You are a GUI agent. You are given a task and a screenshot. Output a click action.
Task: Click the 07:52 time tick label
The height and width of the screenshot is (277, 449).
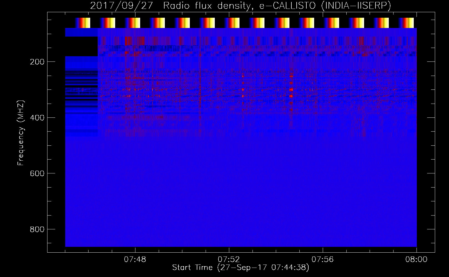coord(229,260)
